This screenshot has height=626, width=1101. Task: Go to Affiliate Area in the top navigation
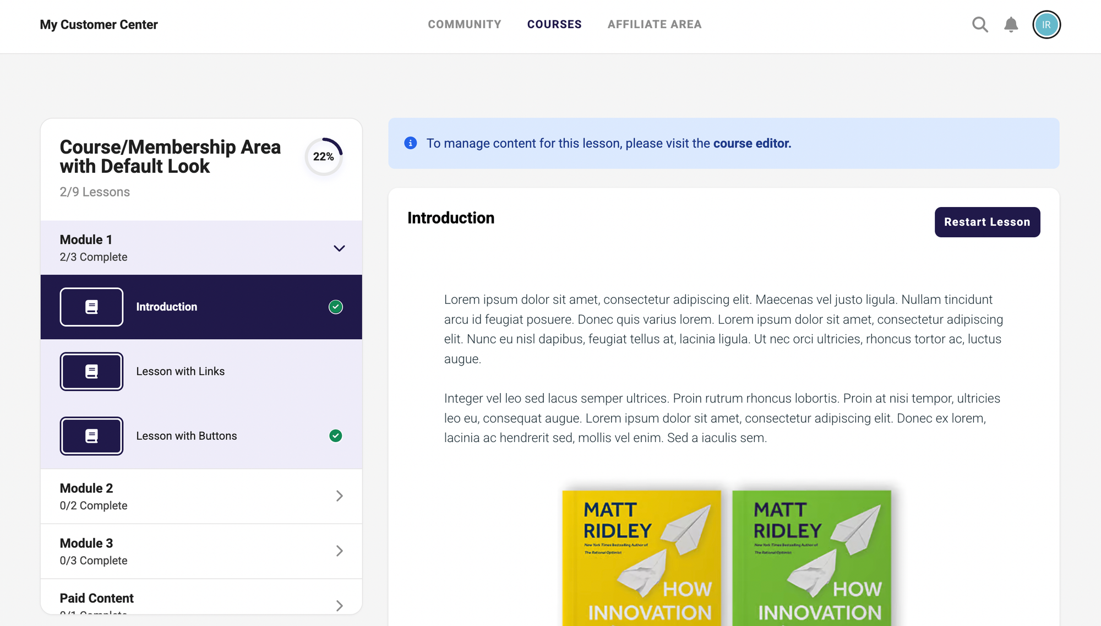point(655,24)
